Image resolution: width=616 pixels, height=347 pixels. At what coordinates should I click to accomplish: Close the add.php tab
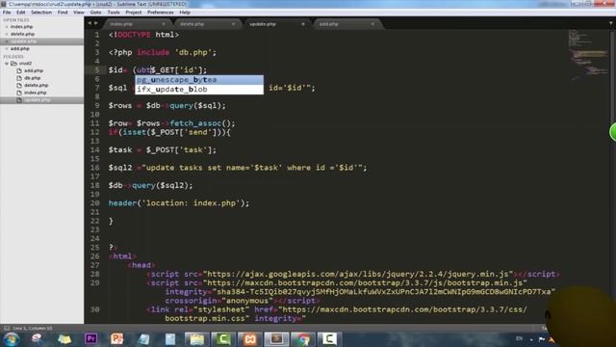372,24
